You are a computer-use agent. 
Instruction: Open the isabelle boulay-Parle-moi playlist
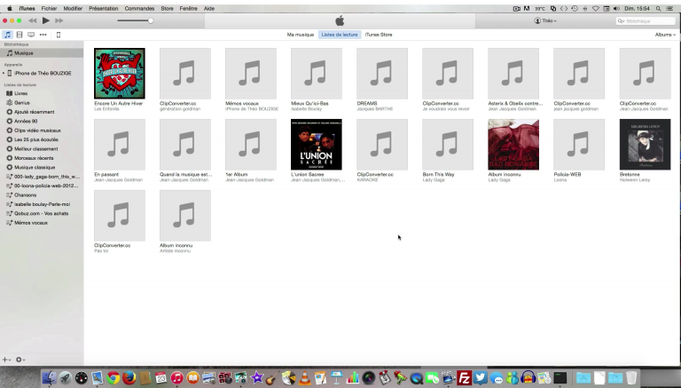coord(42,204)
